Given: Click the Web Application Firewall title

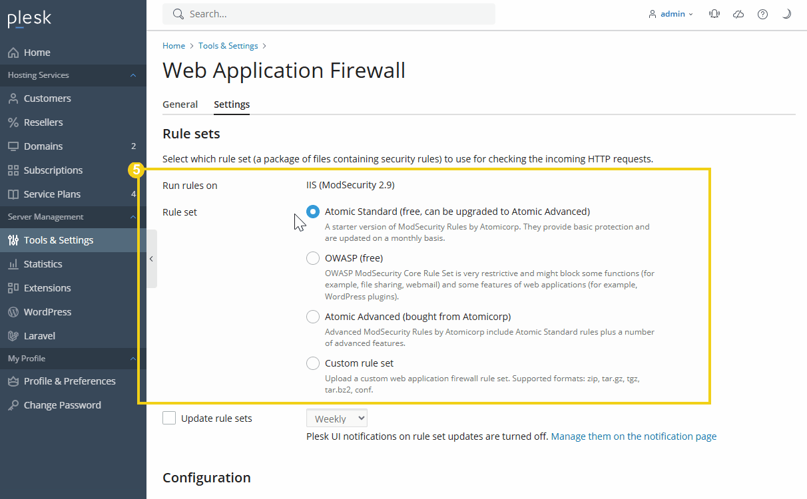Looking at the screenshot, I should click(x=284, y=71).
